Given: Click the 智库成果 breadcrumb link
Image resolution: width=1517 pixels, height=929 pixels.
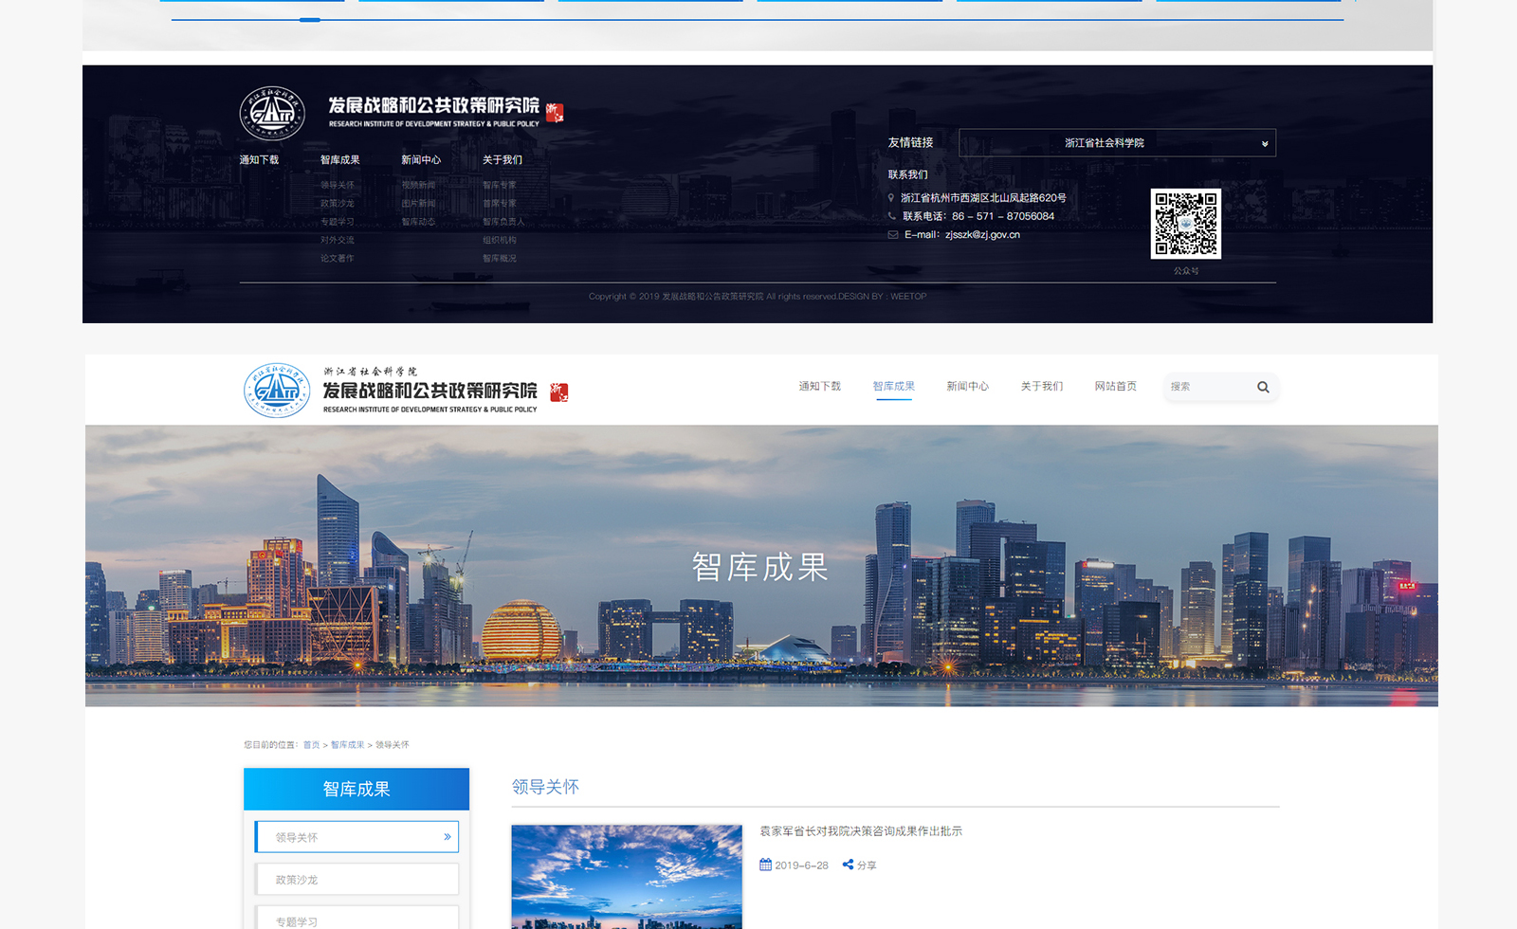Looking at the screenshot, I should [x=347, y=745].
